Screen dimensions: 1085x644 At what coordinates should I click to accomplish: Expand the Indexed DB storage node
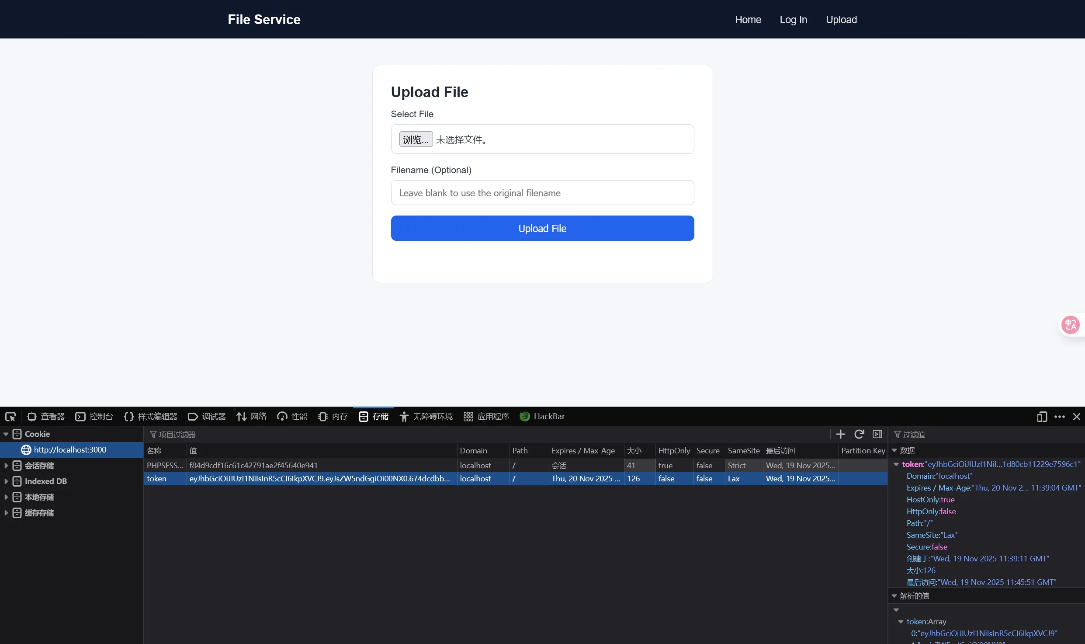tap(6, 481)
